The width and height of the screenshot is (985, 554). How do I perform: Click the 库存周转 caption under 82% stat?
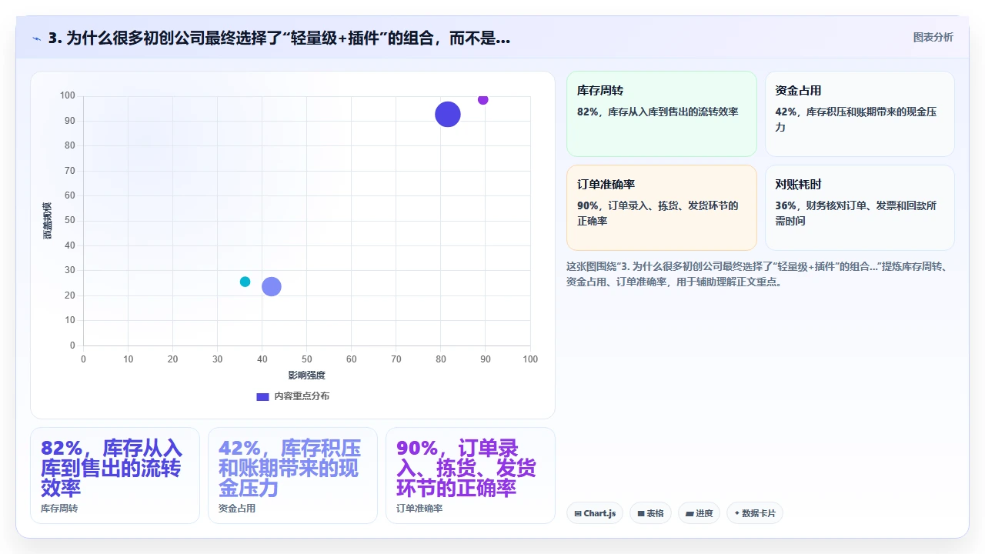point(59,509)
